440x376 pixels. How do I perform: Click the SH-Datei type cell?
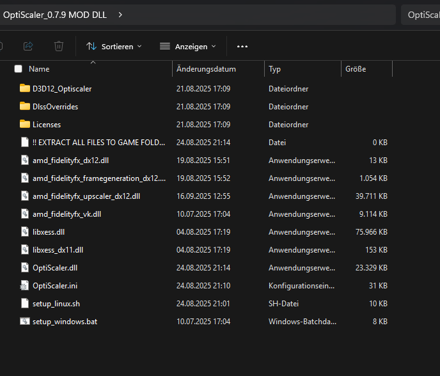pyautogui.click(x=283, y=304)
